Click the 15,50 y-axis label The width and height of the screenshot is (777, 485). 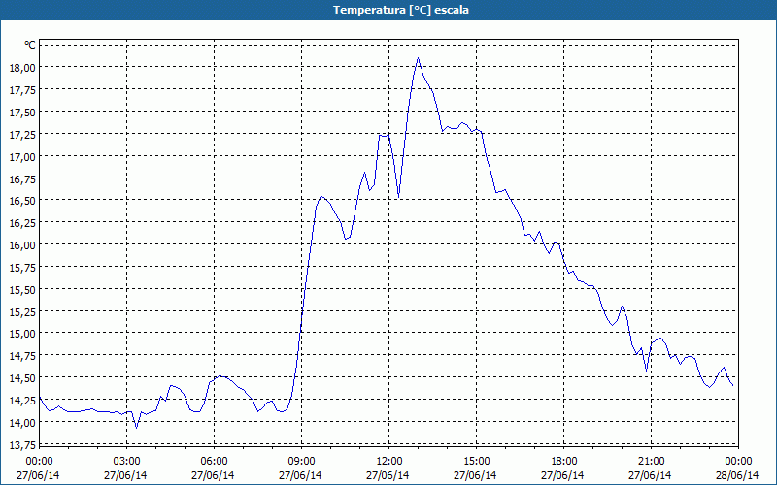point(22,290)
